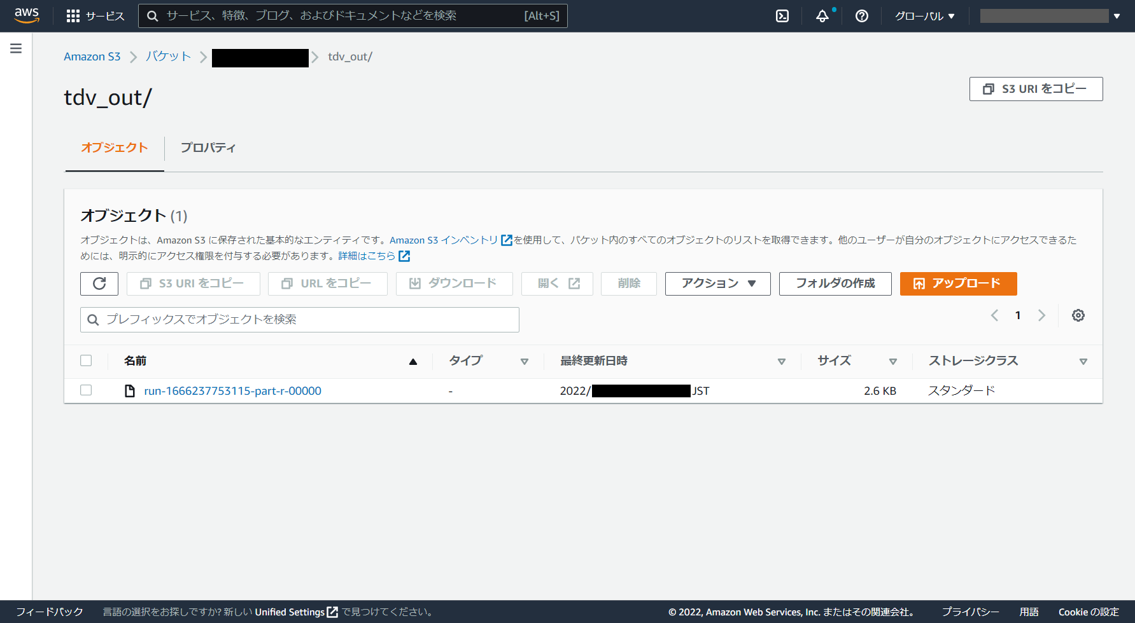Open table preferences gear icon
This screenshot has width=1135, height=623.
[x=1078, y=315]
